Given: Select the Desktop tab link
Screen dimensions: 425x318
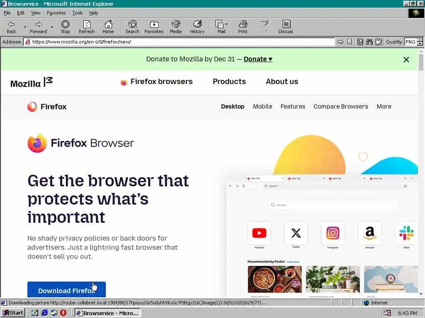Looking at the screenshot, I should [232, 106].
